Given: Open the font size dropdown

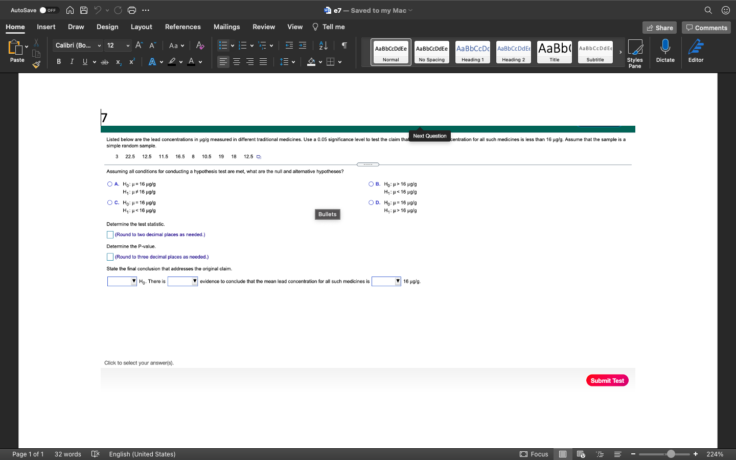Looking at the screenshot, I should (128, 45).
